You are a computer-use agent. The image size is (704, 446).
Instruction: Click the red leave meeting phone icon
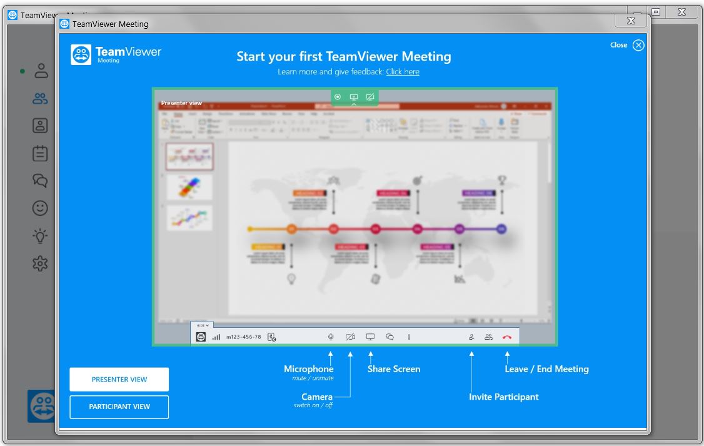tap(507, 337)
